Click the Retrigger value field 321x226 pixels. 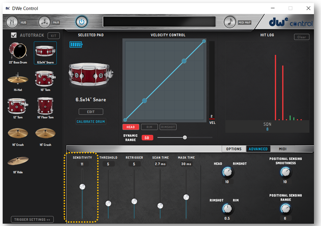134,164
